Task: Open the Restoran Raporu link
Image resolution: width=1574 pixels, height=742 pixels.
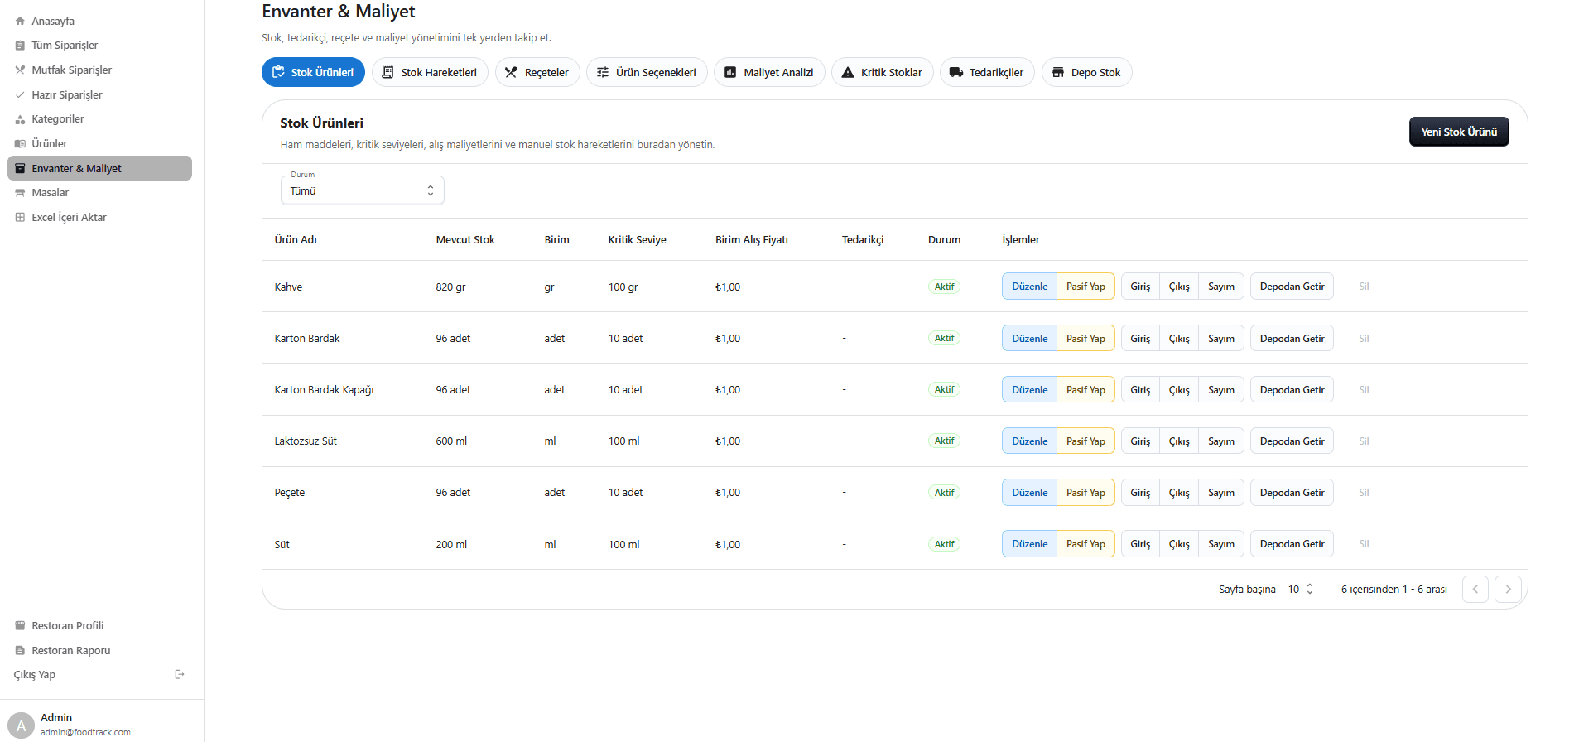Action: pyautogui.click(x=99, y=650)
